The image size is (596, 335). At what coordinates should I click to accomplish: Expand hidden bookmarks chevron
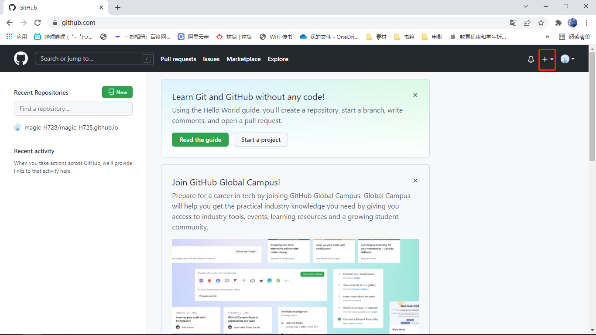pyautogui.click(x=548, y=37)
